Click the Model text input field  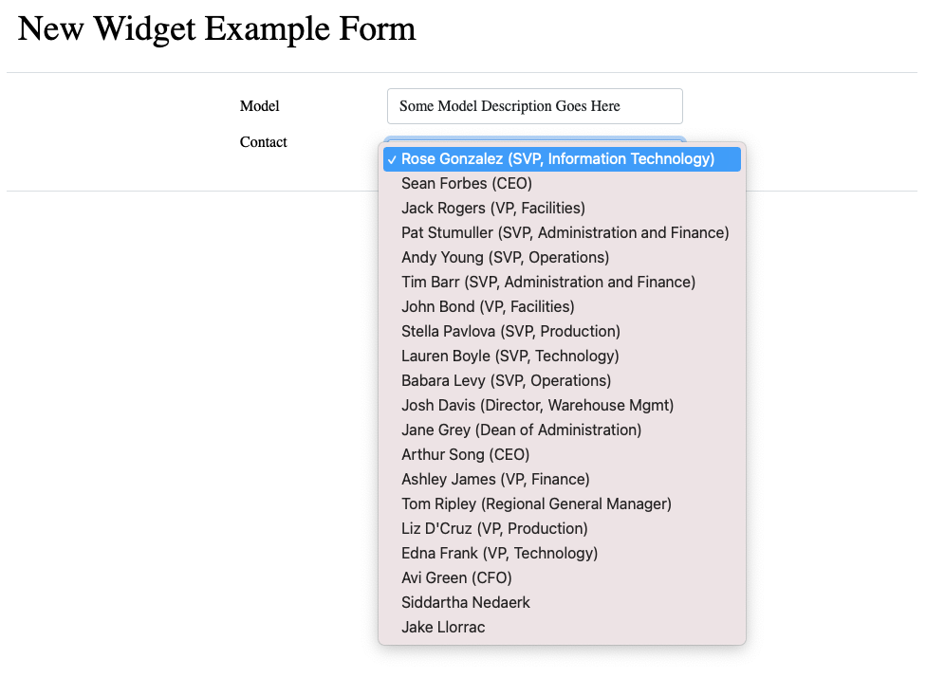click(x=534, y=106)
